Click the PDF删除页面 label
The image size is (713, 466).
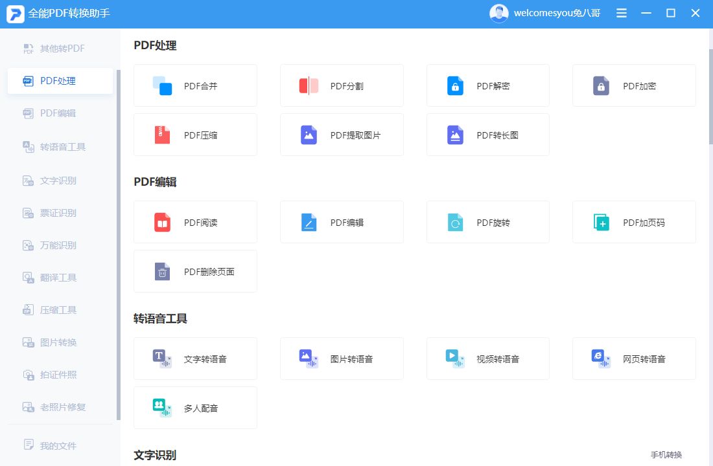click(209, 272)
